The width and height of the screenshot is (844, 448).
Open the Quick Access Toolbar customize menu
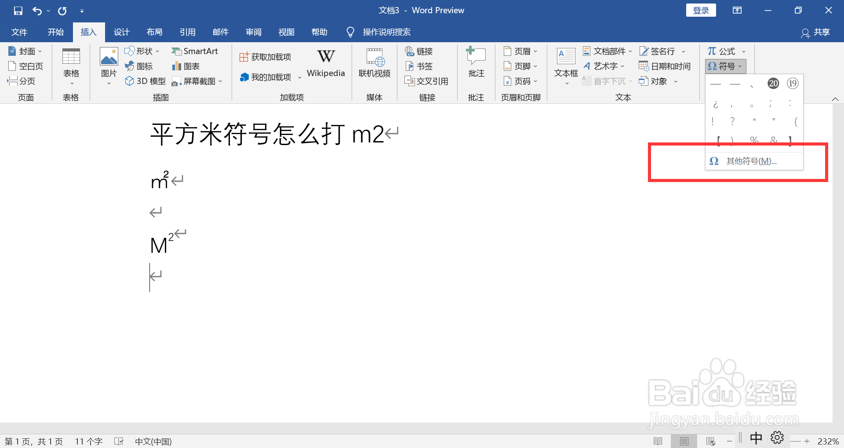[x=82, y=11]
